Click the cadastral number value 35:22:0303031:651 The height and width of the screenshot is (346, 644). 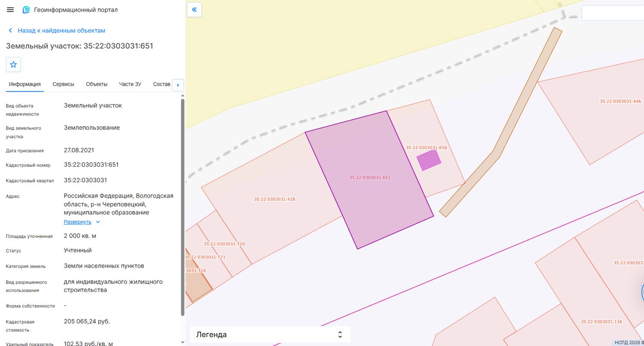91,165
